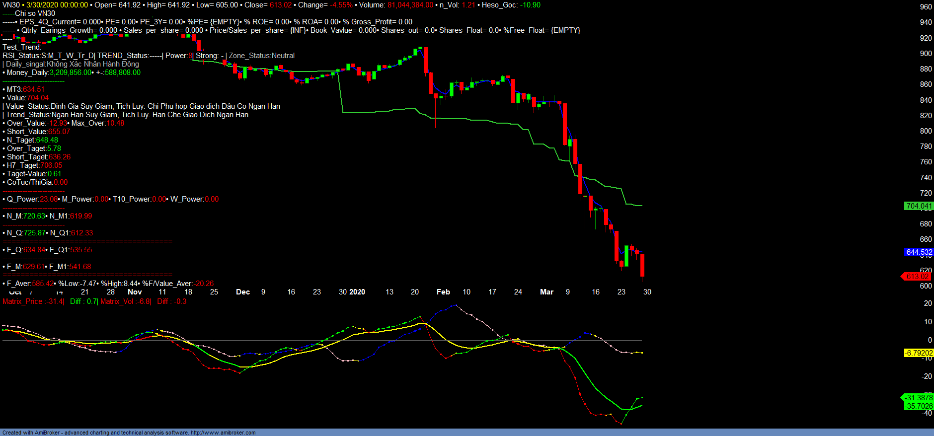Screen dimensions: 934x436
Task: Select the Mar marker on date axis
Action: click(x=546, y=292)
